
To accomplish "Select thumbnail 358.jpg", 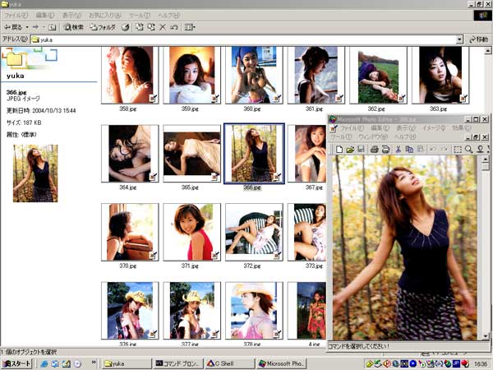I will tap(130, 75).
